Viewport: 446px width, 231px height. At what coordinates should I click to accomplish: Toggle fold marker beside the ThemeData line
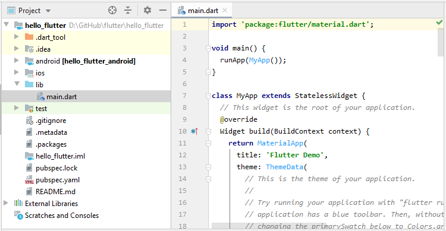pyautogui.click(x=208, y=167)
